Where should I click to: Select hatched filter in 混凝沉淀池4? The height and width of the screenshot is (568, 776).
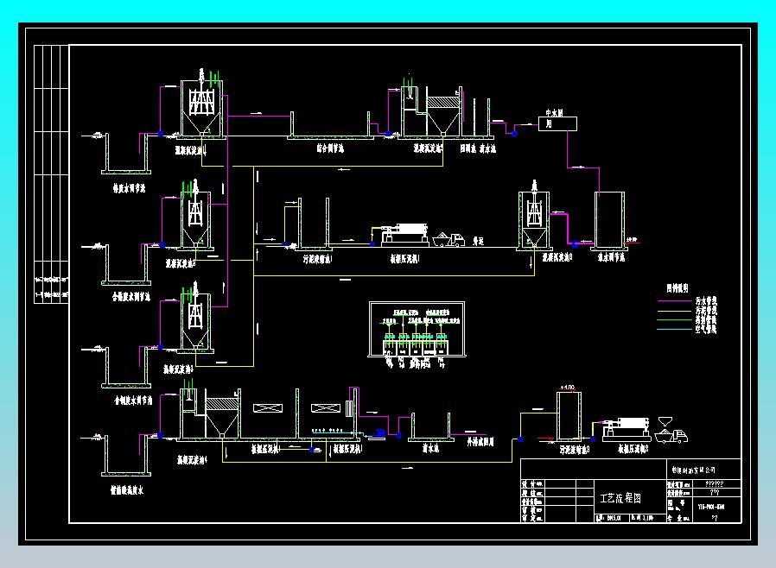[x=222, y=404]
